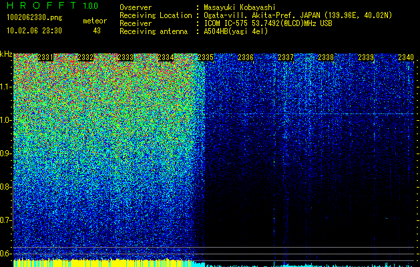Select the file name 1002062330.png
The height and width of the screenshot is (267, 420).
35,18
